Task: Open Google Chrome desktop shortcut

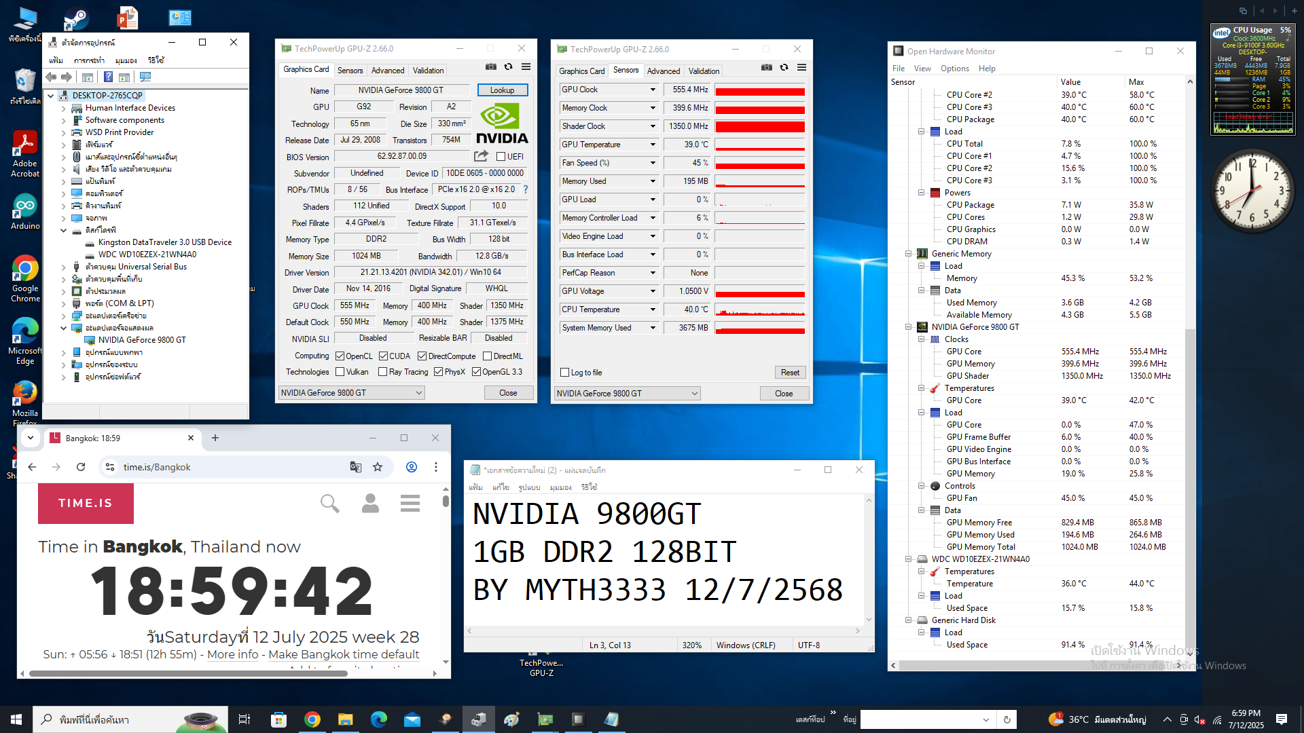Action: (x=25, y=279)
